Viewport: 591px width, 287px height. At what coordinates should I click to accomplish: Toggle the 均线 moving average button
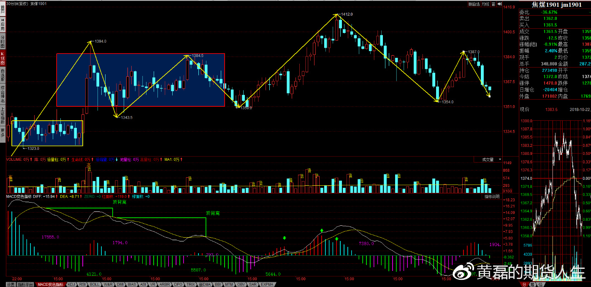(x=485, y=4)
